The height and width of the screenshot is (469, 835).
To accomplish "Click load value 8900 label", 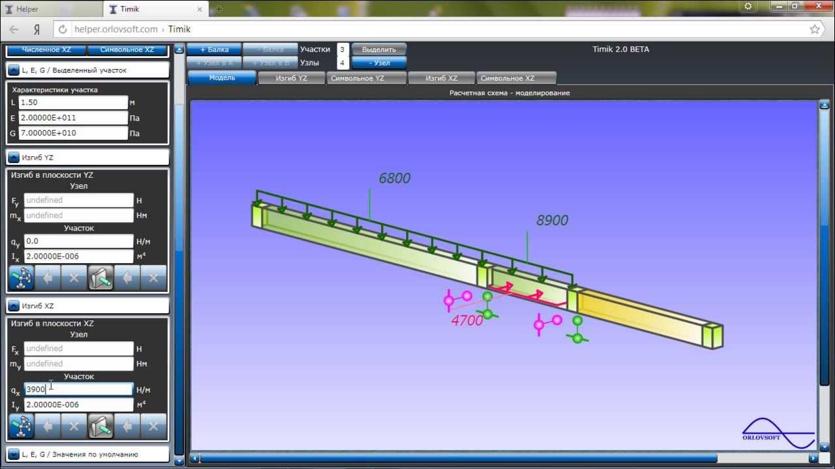I will click(552, 220).
